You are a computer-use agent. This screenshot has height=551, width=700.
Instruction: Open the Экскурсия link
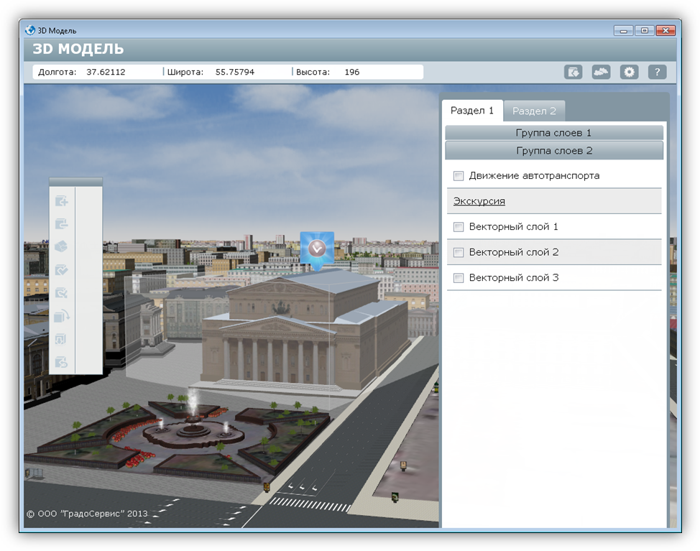pos(479,201)
